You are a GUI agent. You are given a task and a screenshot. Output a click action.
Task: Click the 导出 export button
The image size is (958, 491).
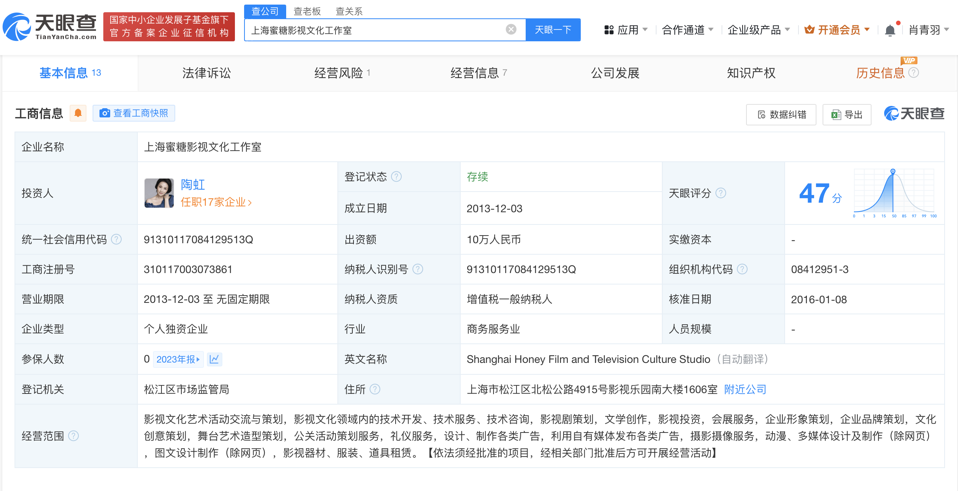[x=847, y=114]
